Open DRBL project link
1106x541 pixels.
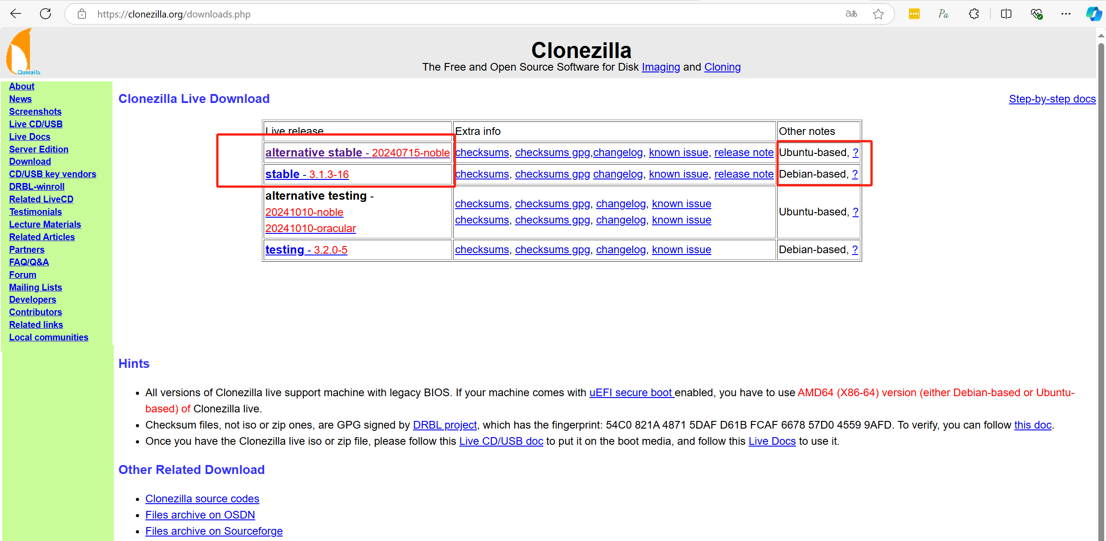(x=445, y=425)
